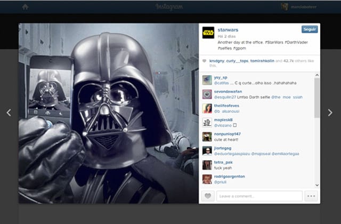Open commenter jlortegag username
The image size is (341, 224).
(x=223, y=148)
